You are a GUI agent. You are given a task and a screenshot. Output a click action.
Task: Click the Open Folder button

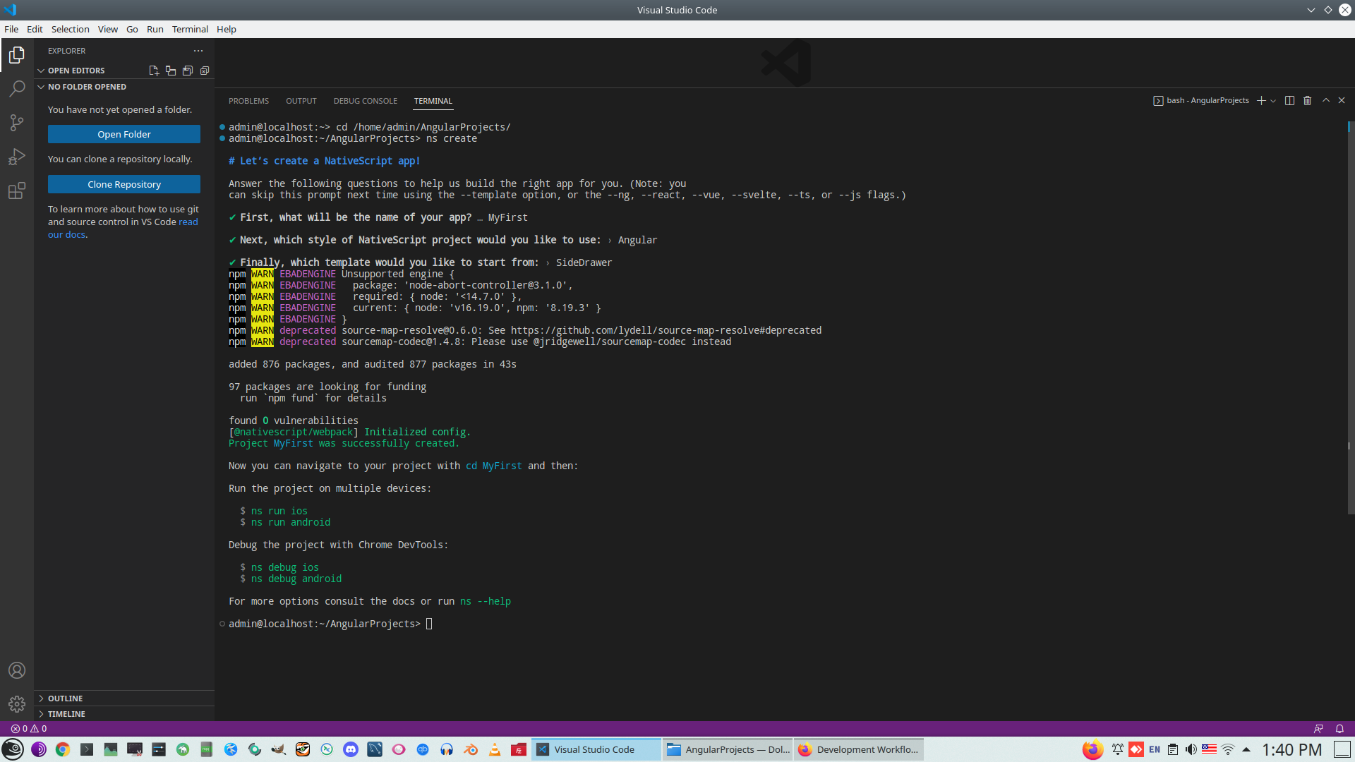124,134
